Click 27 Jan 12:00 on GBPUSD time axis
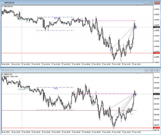 (116, 64)
